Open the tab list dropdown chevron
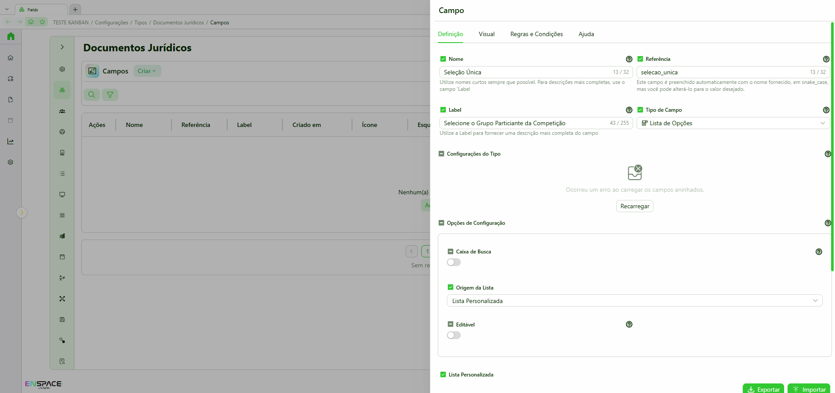Screen dimensions: 835x393 click(7, 9)
